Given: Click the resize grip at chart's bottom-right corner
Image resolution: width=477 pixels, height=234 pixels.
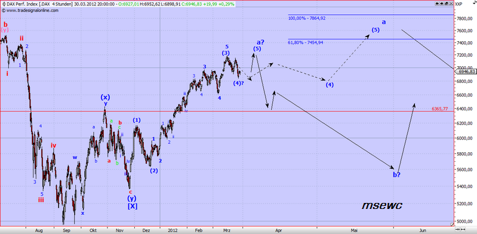Looking at the screenshot, I should click(452, 224).
